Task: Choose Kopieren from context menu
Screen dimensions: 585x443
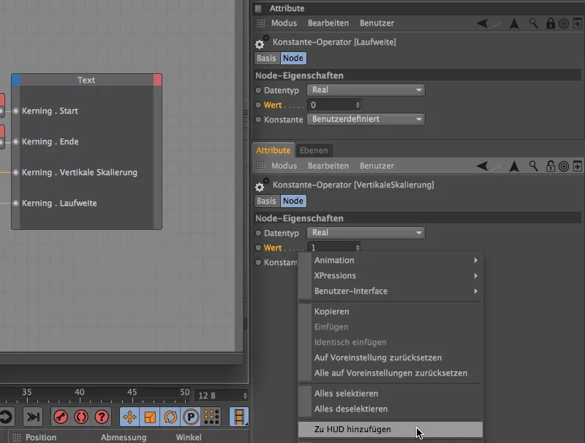Action: pos(390,311)
